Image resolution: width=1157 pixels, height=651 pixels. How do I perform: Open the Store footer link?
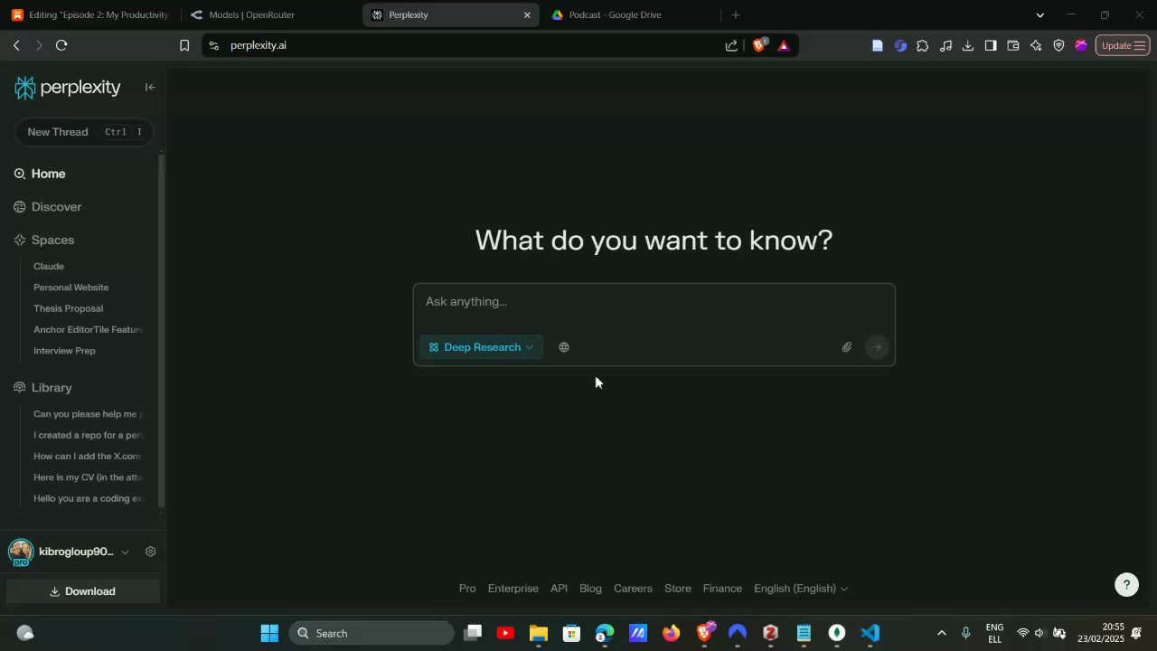click(x=678, y=589)
